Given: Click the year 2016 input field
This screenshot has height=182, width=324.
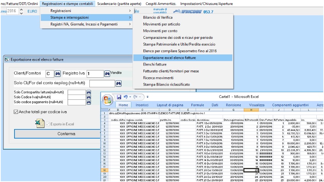Looking at the screenshot, I should [x=12, y=11].
